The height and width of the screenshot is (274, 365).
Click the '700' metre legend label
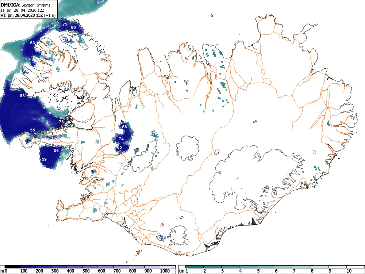[x=117, y=271]
